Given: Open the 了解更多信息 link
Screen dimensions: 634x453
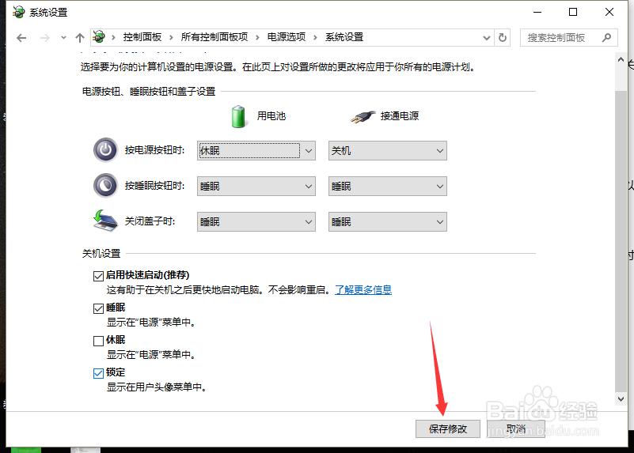Looking at the screenshot, I should (x=363, y=290).
